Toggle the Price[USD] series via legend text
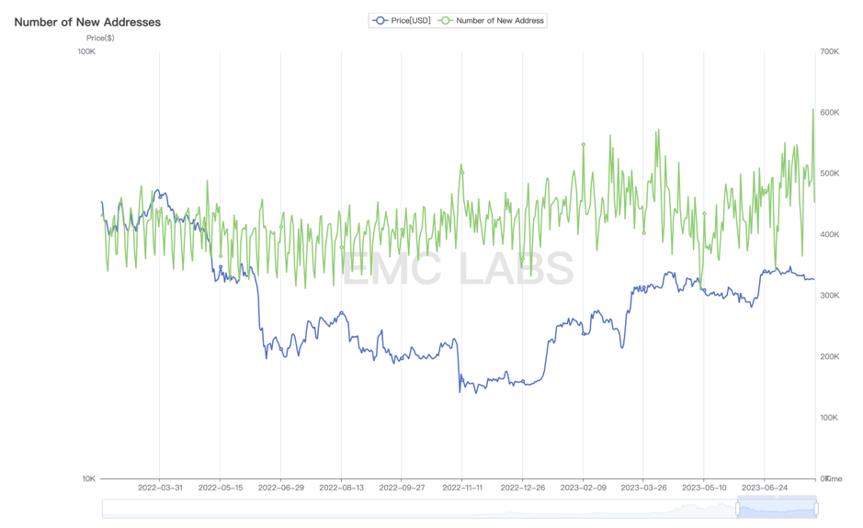Image resolution: width=863 pixels, height=528 pixels. pyautogui.click(x=411, y=20)
